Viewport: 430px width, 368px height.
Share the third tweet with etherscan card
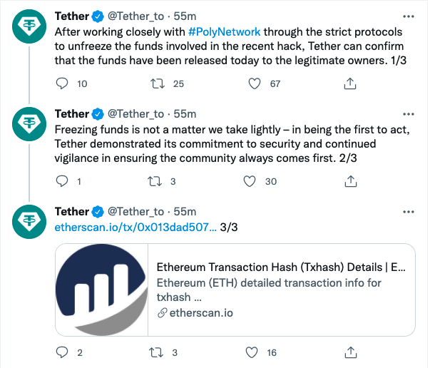349,352
